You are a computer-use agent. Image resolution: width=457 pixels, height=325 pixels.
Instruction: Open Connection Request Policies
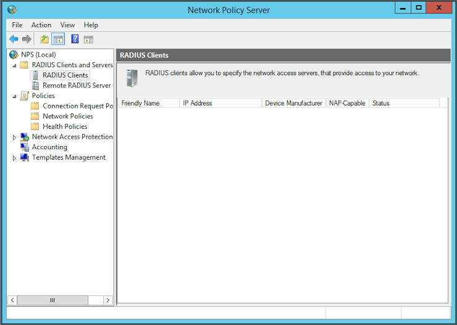[78, 106]
